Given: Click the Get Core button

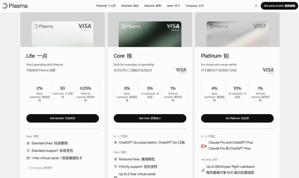Looking at the screenshot, I should [150, 118].
